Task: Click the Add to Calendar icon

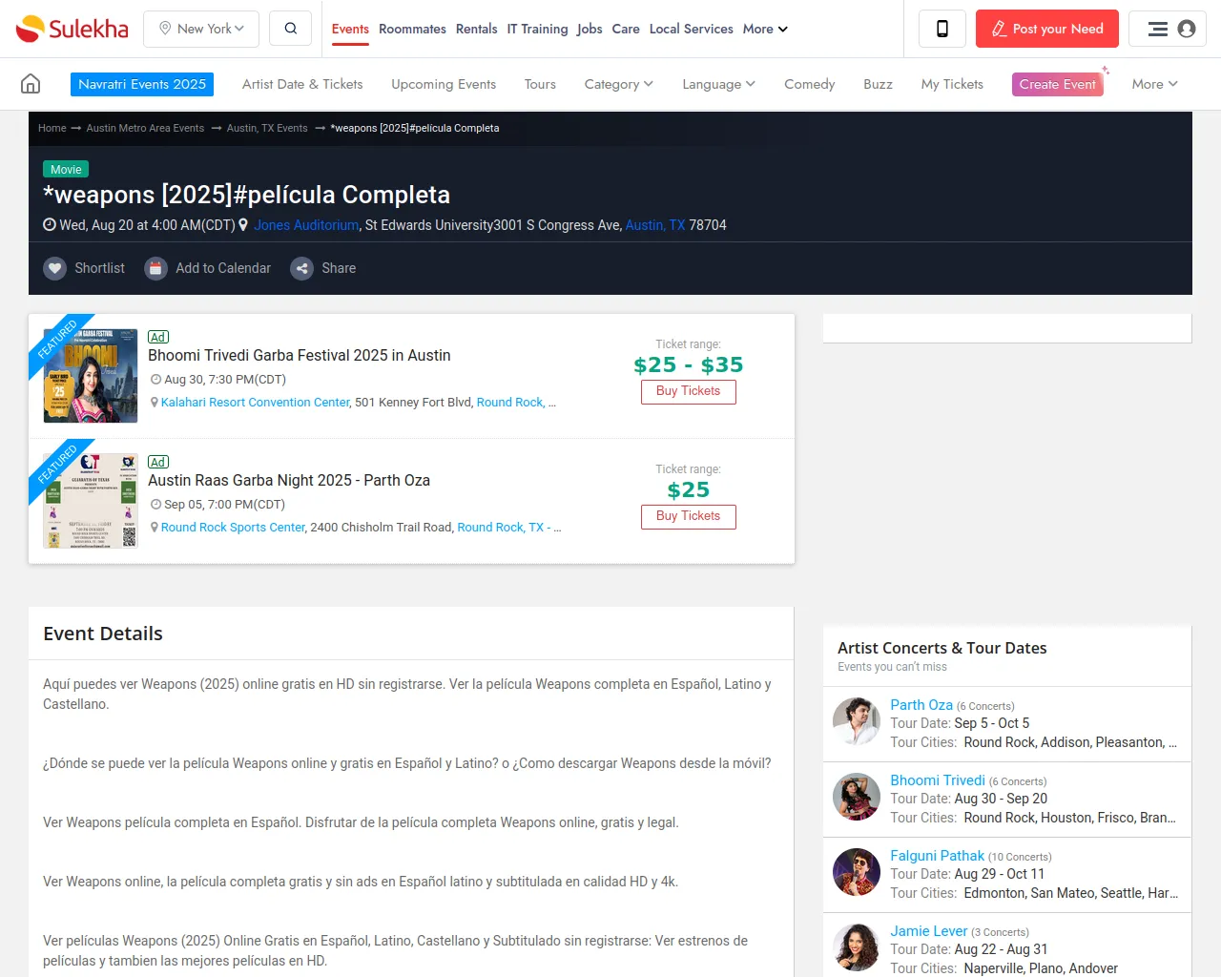Action: pyautogui.click(x=155, y=268)
